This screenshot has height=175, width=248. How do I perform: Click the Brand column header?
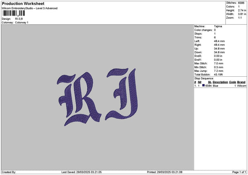tap(241, 82)
